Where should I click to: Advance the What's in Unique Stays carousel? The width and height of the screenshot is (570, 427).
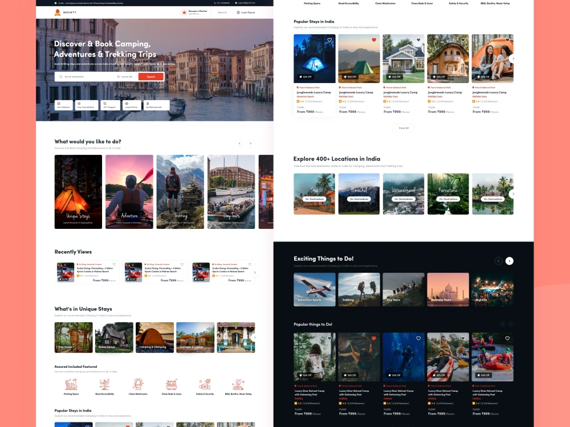255,337
